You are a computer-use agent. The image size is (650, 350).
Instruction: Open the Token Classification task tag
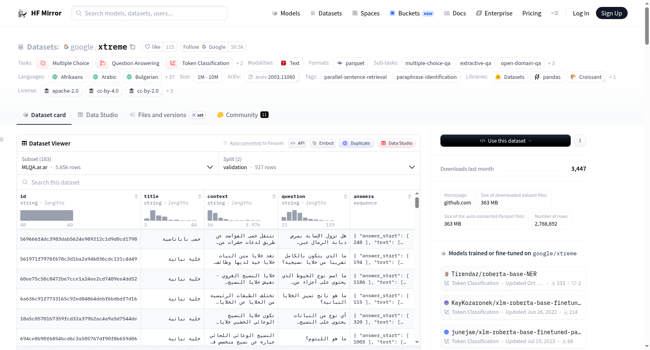(199, 63)
